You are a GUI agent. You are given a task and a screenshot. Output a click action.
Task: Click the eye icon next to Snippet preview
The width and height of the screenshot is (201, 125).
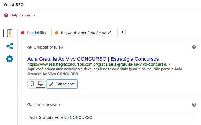coord(30,48)
